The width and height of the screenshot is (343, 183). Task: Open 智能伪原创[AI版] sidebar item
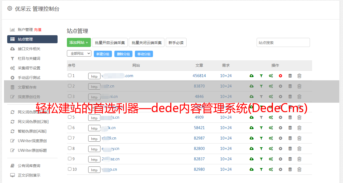point(32,131)
